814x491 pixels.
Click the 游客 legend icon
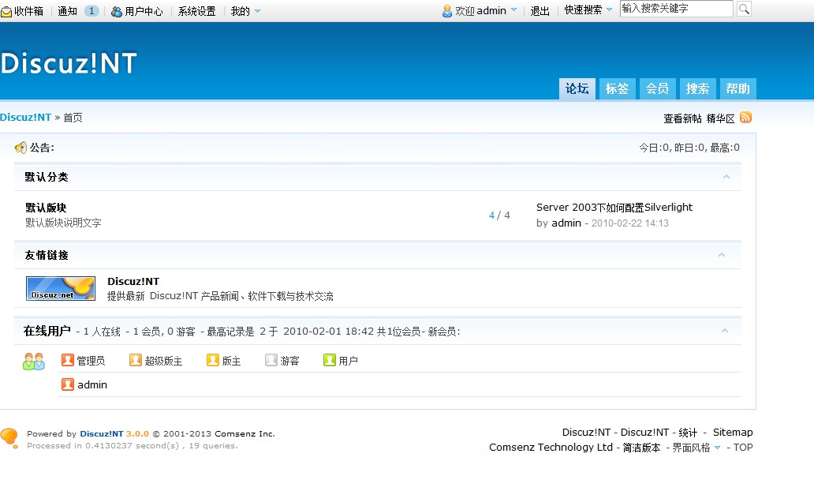click(271, 360)
